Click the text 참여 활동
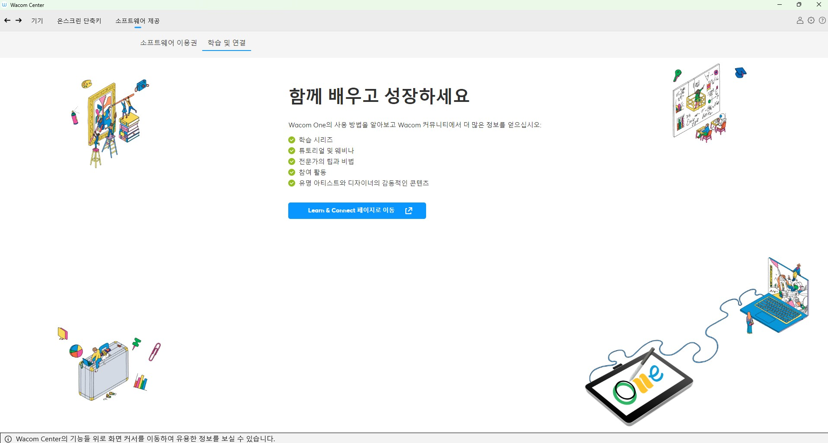The image size is (828, 443). pyautogui.click(x=312, y=172)
